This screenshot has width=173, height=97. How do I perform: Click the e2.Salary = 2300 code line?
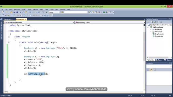34,62
